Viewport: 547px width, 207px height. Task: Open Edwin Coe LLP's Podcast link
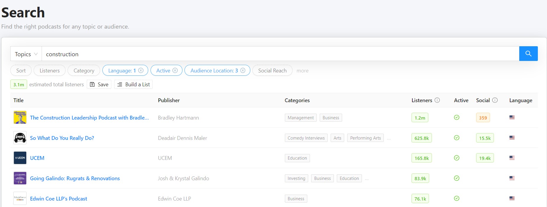coord(58,199)
